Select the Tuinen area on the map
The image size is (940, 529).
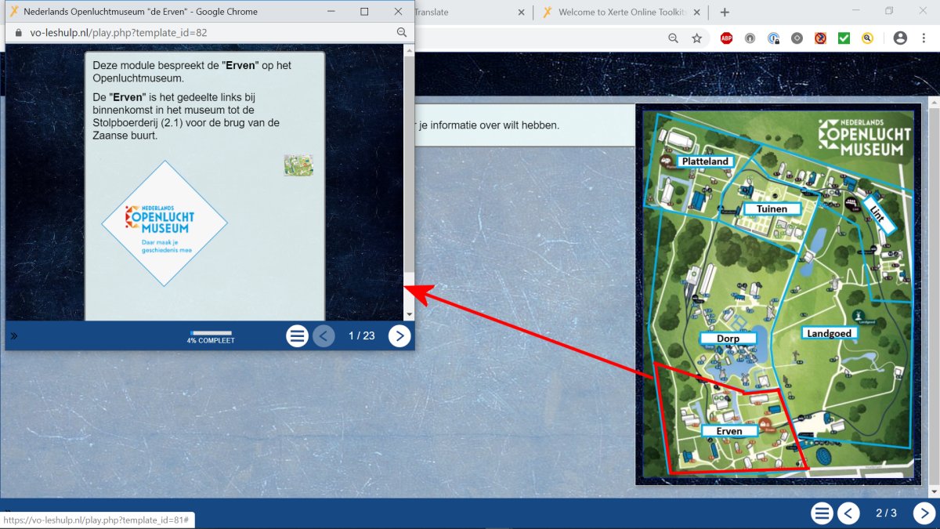click(772, 209)
